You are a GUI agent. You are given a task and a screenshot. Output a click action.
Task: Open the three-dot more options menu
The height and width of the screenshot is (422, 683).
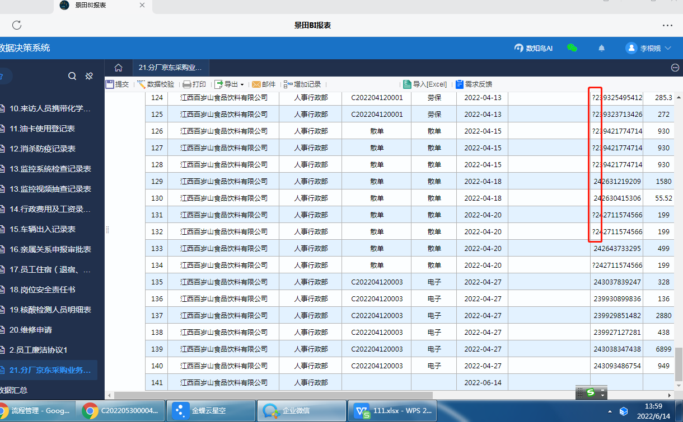tap(667, 25)
